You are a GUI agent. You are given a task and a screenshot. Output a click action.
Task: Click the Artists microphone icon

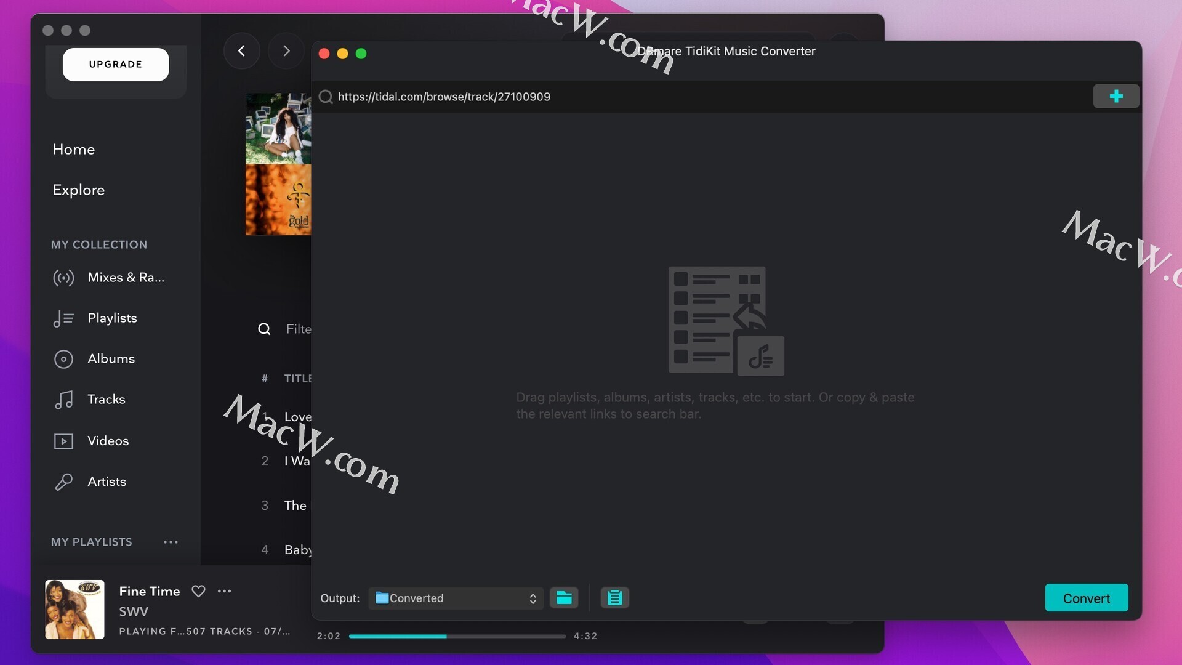click(63, 482)
